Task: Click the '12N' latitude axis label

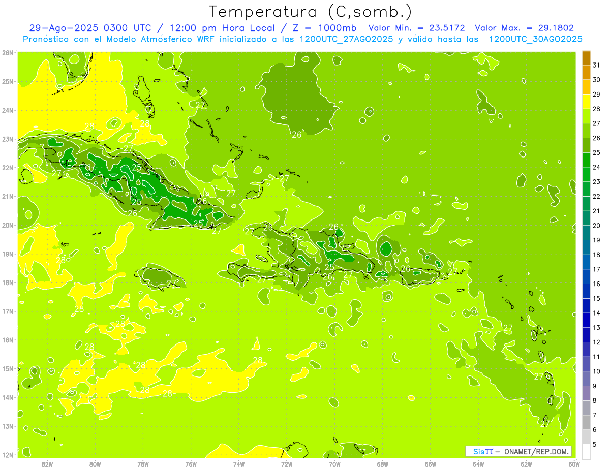Action: pyautogui.click(x=7, y=455)
